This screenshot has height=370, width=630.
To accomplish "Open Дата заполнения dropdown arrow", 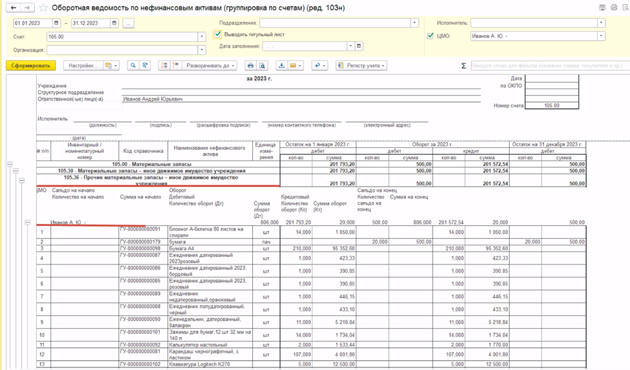I will pos(351,46).
